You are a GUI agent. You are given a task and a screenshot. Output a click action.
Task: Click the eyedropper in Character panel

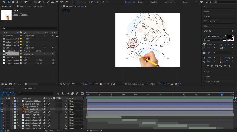tap(225, 36)
